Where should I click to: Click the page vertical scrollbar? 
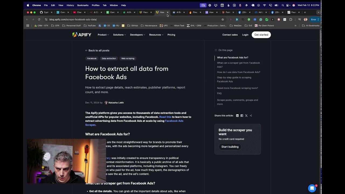320,38
